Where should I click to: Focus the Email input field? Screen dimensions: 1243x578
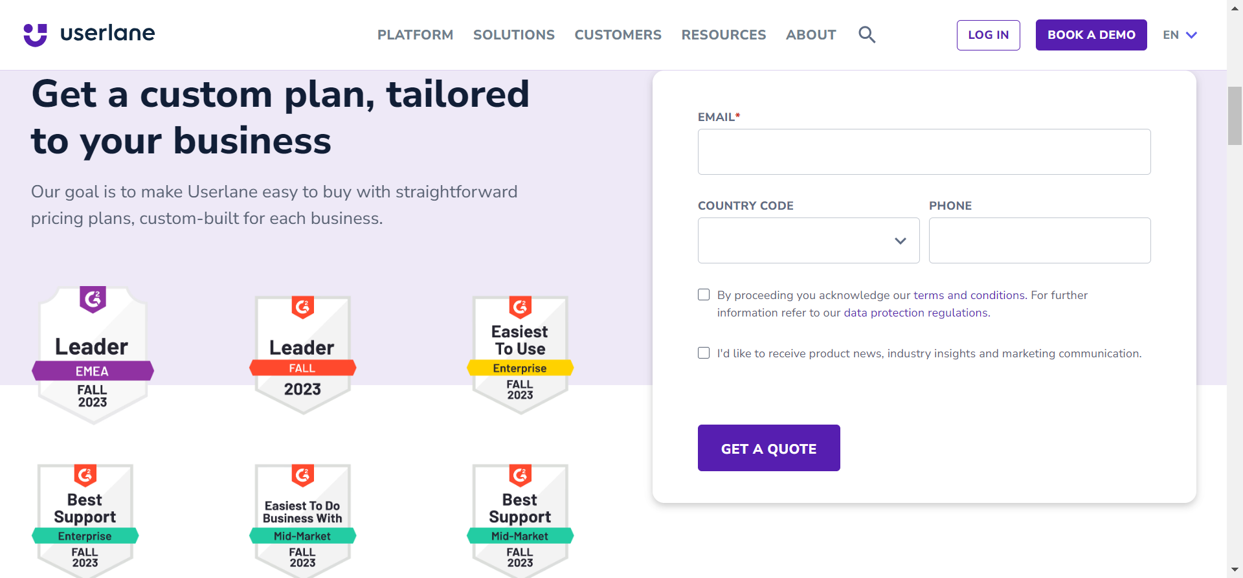(x=924, y=152)
